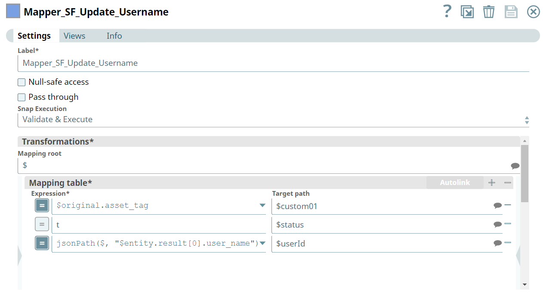
Task: Click the detach dialog window icon
Action: [x=467, y=12]
